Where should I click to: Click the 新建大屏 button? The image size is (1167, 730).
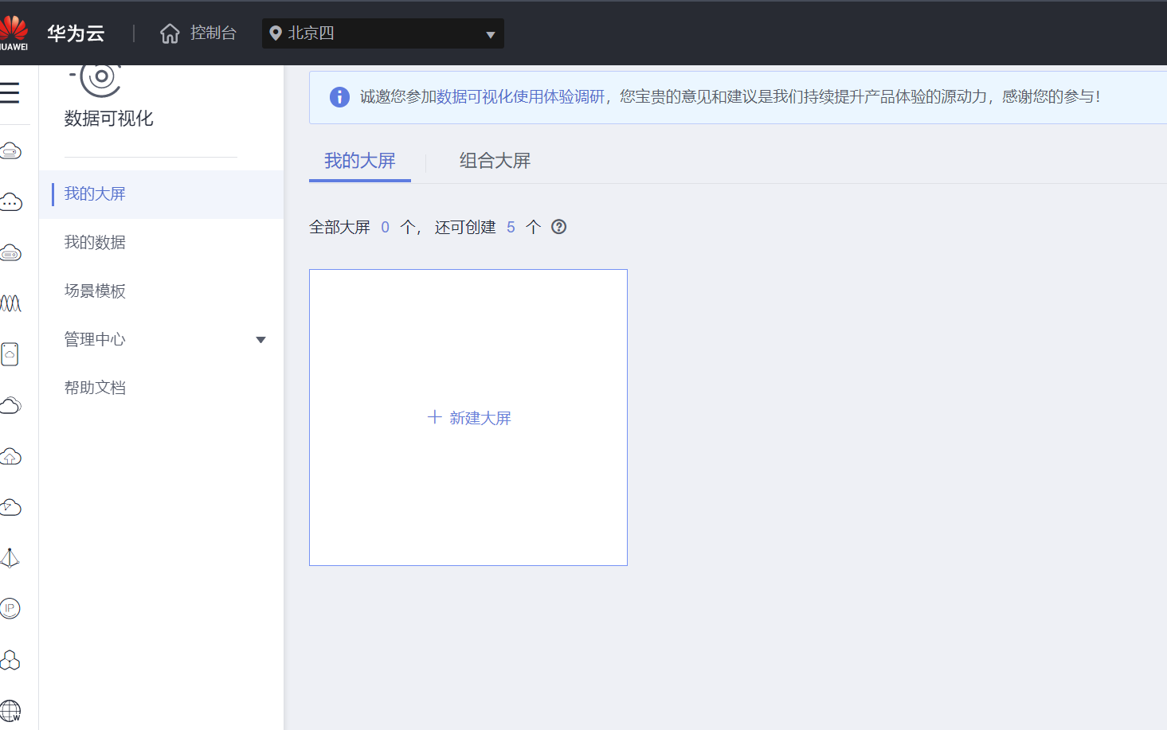coord(469,418)
